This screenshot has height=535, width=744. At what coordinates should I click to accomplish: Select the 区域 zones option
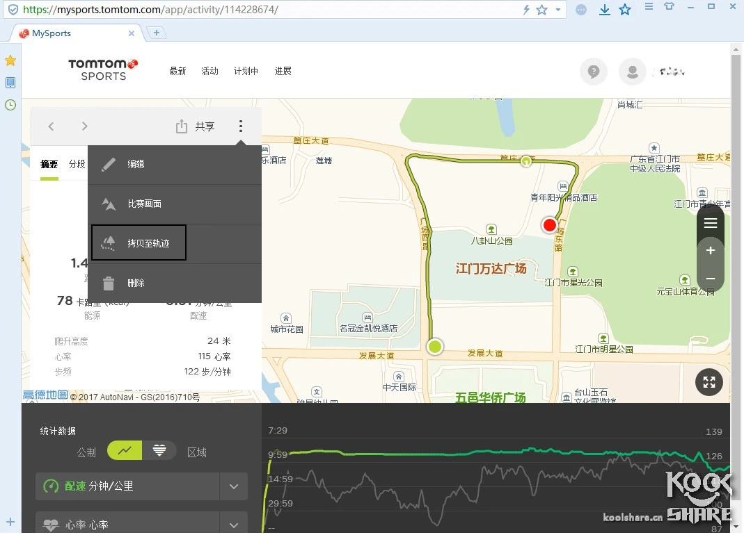[x=196, y=452]
